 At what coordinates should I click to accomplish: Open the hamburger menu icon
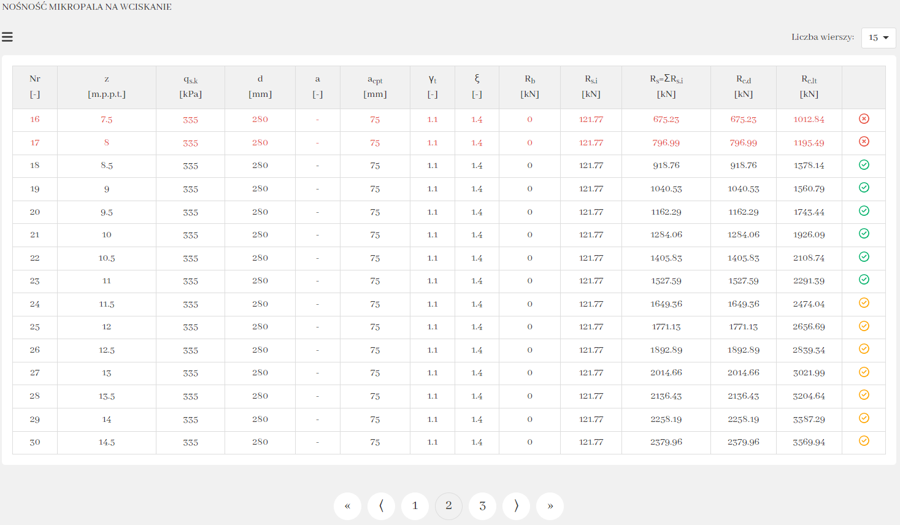click(x=7, y=37)
